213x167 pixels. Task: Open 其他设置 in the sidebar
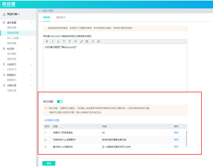[x=12, y=43]
